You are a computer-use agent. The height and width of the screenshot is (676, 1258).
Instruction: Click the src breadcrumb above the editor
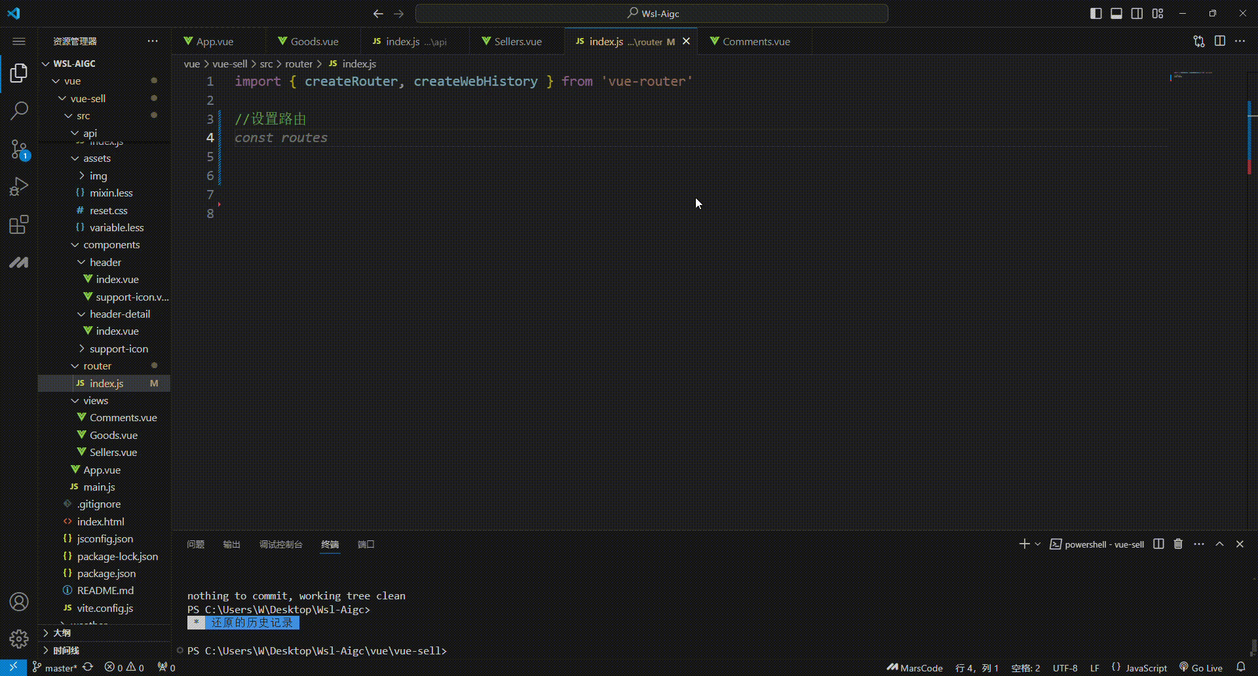coord(265,64)
